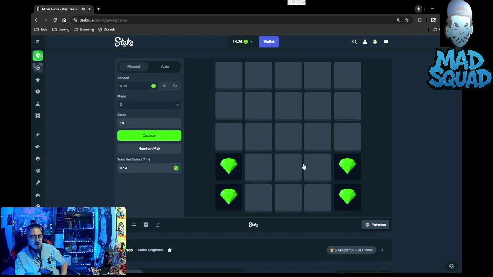The width and height of the screenshot is (493, 277).
Task: Reveal the top-right tile of mines grid
Action: (347, 75)
